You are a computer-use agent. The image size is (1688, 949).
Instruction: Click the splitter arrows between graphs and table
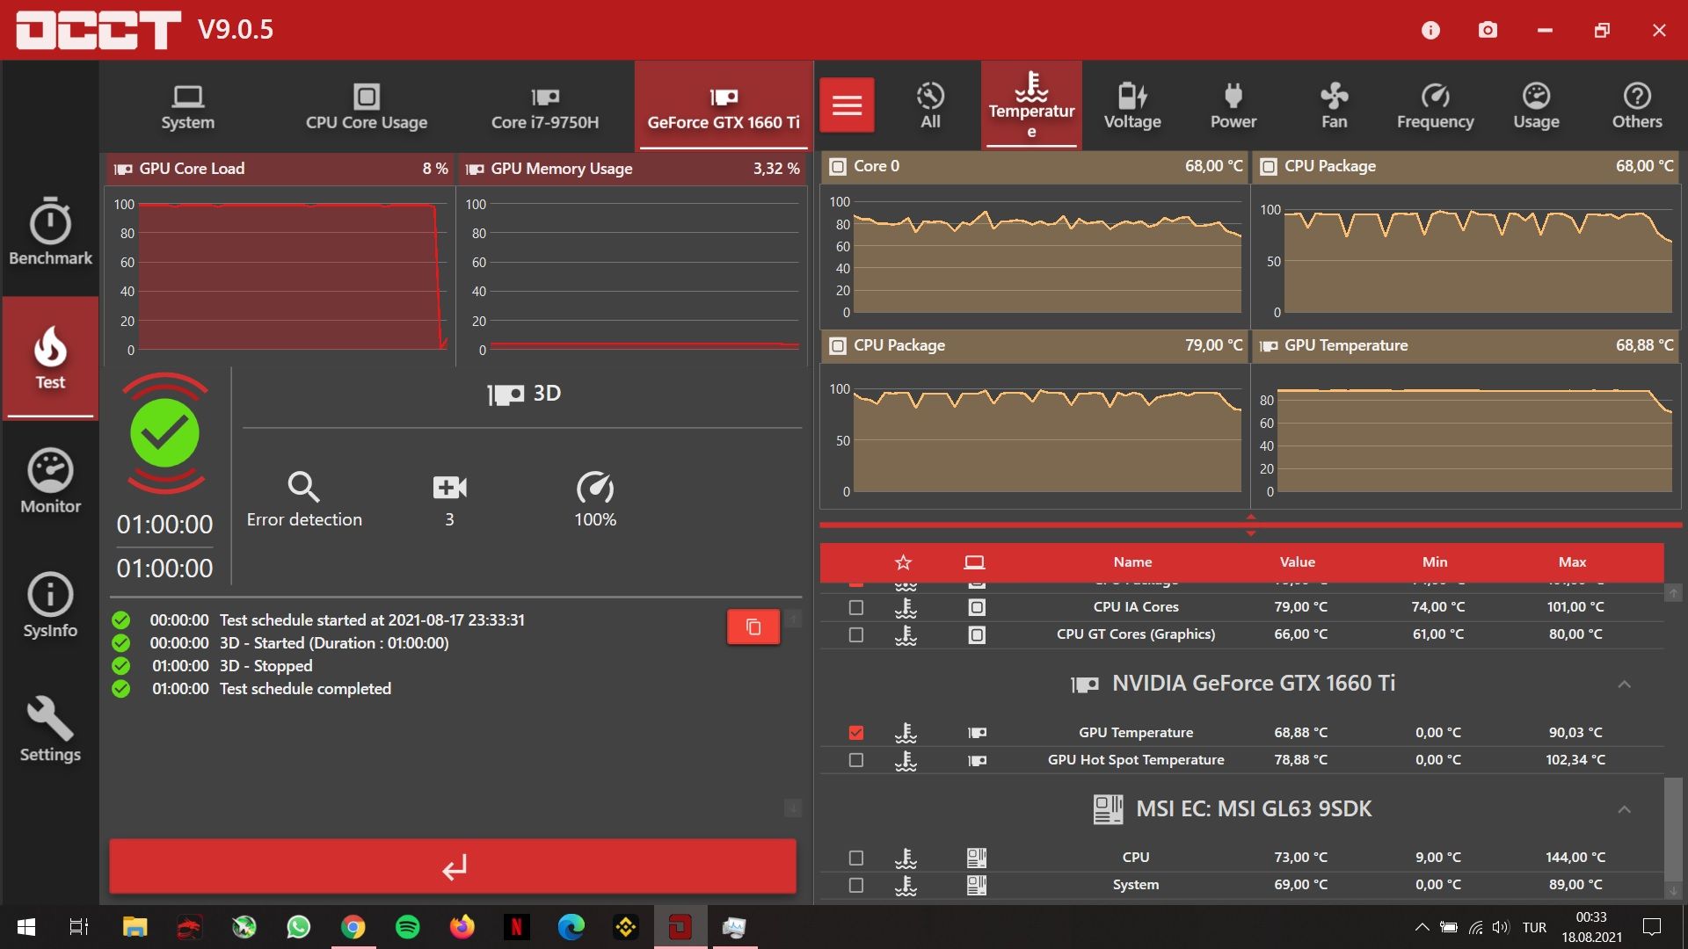point(1250,525)
